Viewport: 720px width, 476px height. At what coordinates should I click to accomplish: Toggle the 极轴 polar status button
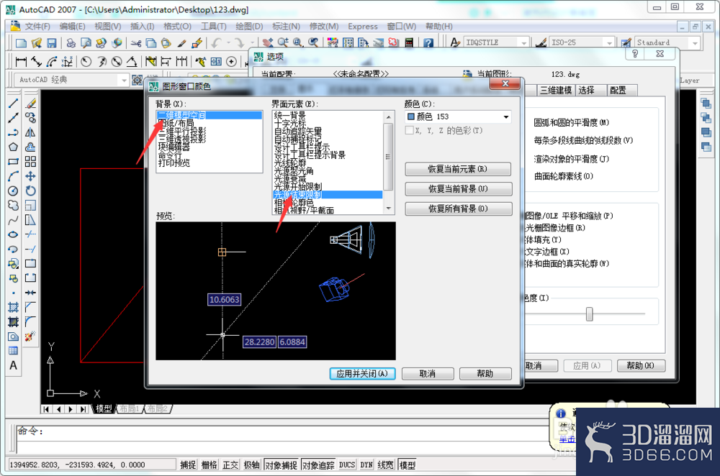(251, 465)
